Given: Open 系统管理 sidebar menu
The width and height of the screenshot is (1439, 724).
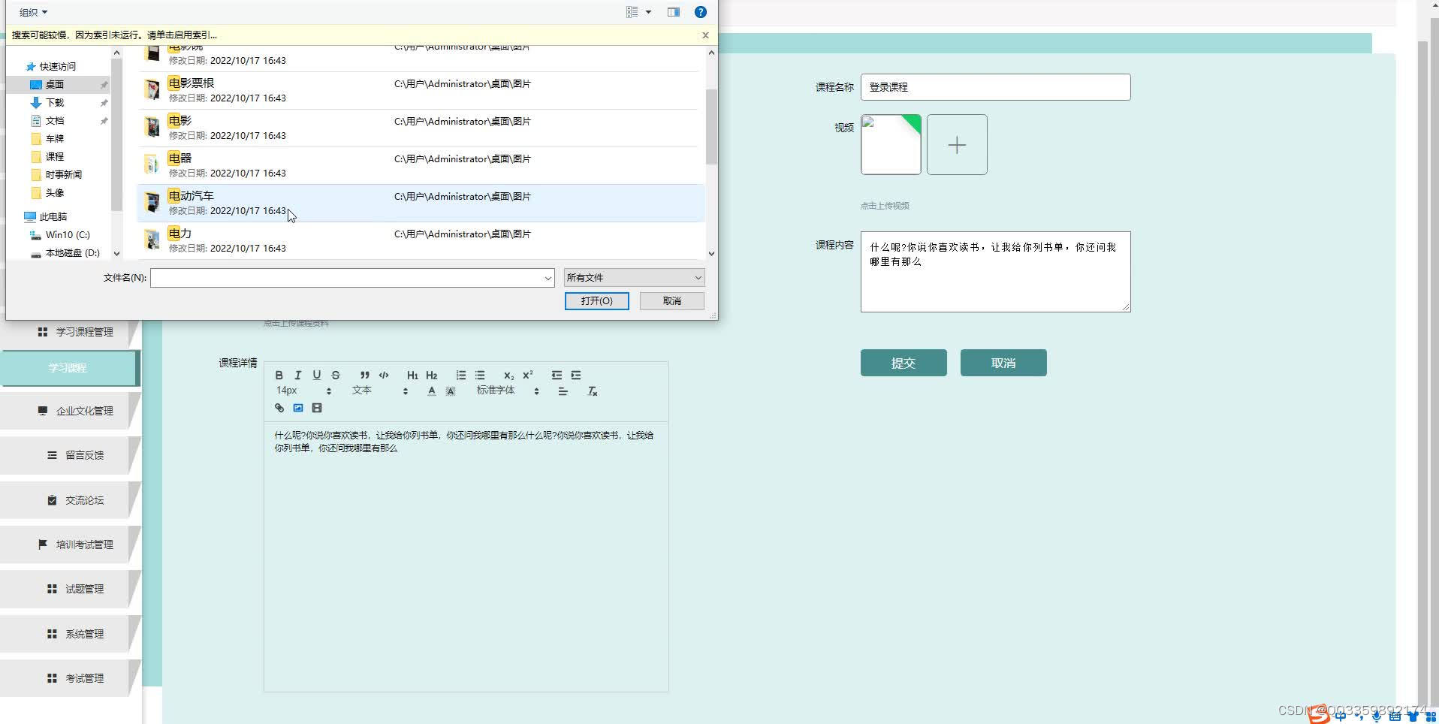Looking at the screenshot, I should click(70, 634).
